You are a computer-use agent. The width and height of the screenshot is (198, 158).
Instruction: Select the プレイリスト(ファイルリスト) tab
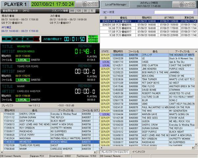(114, 152)
